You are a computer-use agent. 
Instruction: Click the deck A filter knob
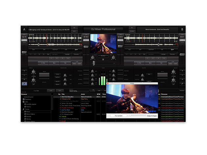click(34, 80)
